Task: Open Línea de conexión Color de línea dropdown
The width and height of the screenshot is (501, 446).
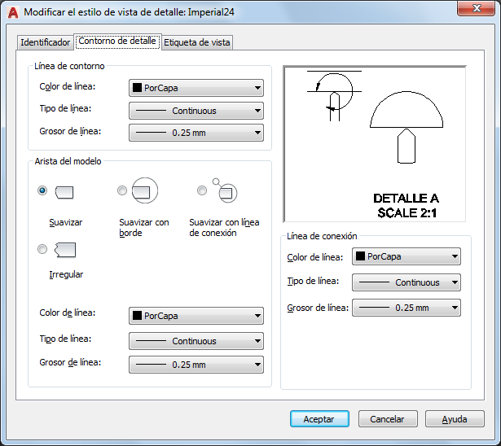Action: click(x=407, y=256)
